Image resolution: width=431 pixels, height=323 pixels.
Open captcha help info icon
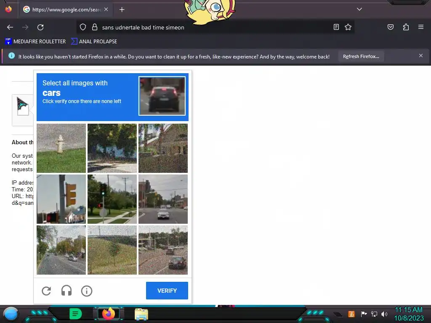(87, 291)
